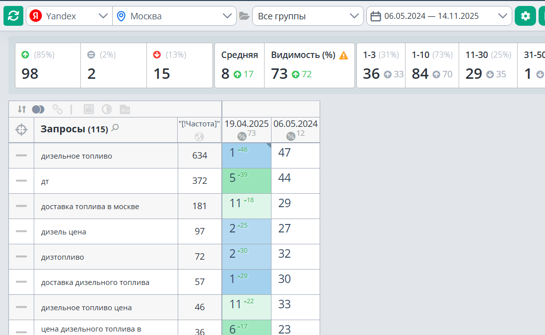
Task: Click the chain link icon in table toolbar
Action: coord(58,110)
